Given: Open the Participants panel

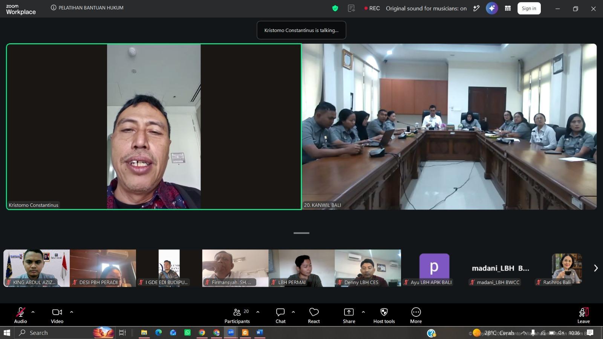Looking at the screenshot, I should [x=237, y=316].
